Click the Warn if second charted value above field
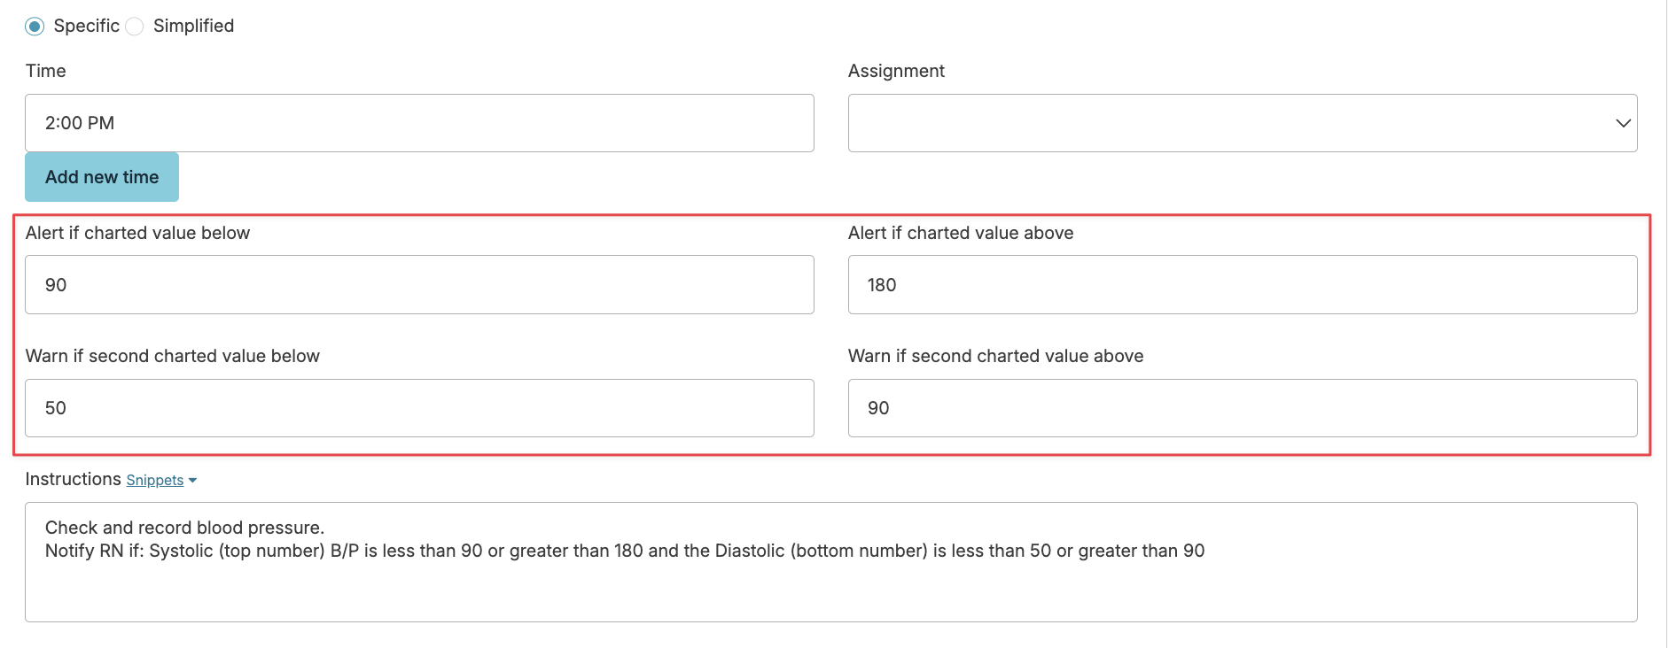Viewport: 1668px width, 648px height. point(1243,408)
